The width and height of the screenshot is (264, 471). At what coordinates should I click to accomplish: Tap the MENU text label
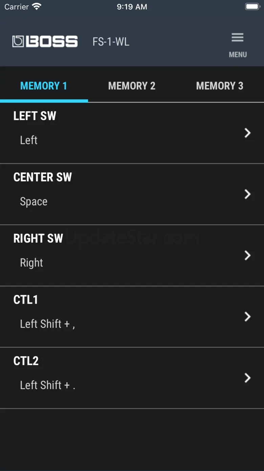click(x=238, y=55)
